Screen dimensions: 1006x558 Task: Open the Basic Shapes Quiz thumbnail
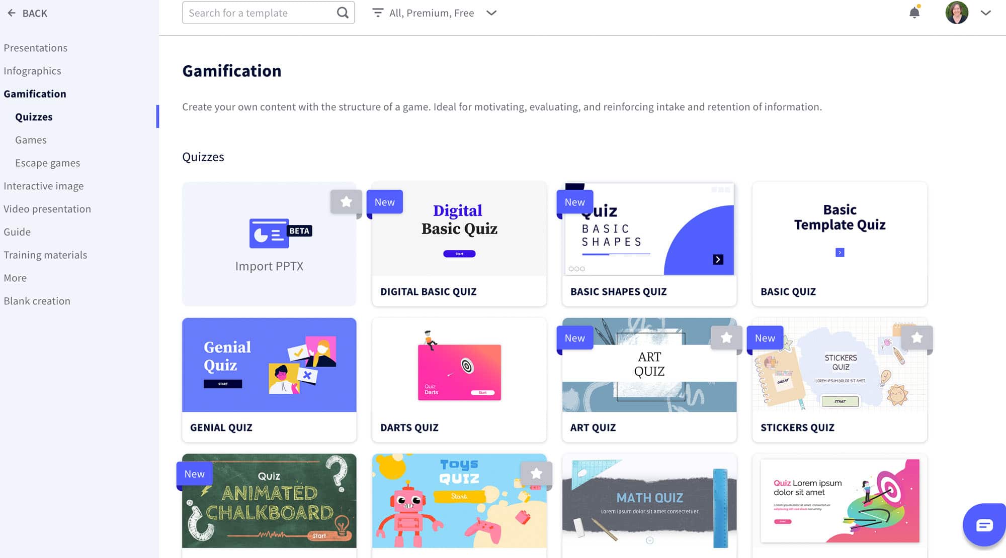[649, 229]
